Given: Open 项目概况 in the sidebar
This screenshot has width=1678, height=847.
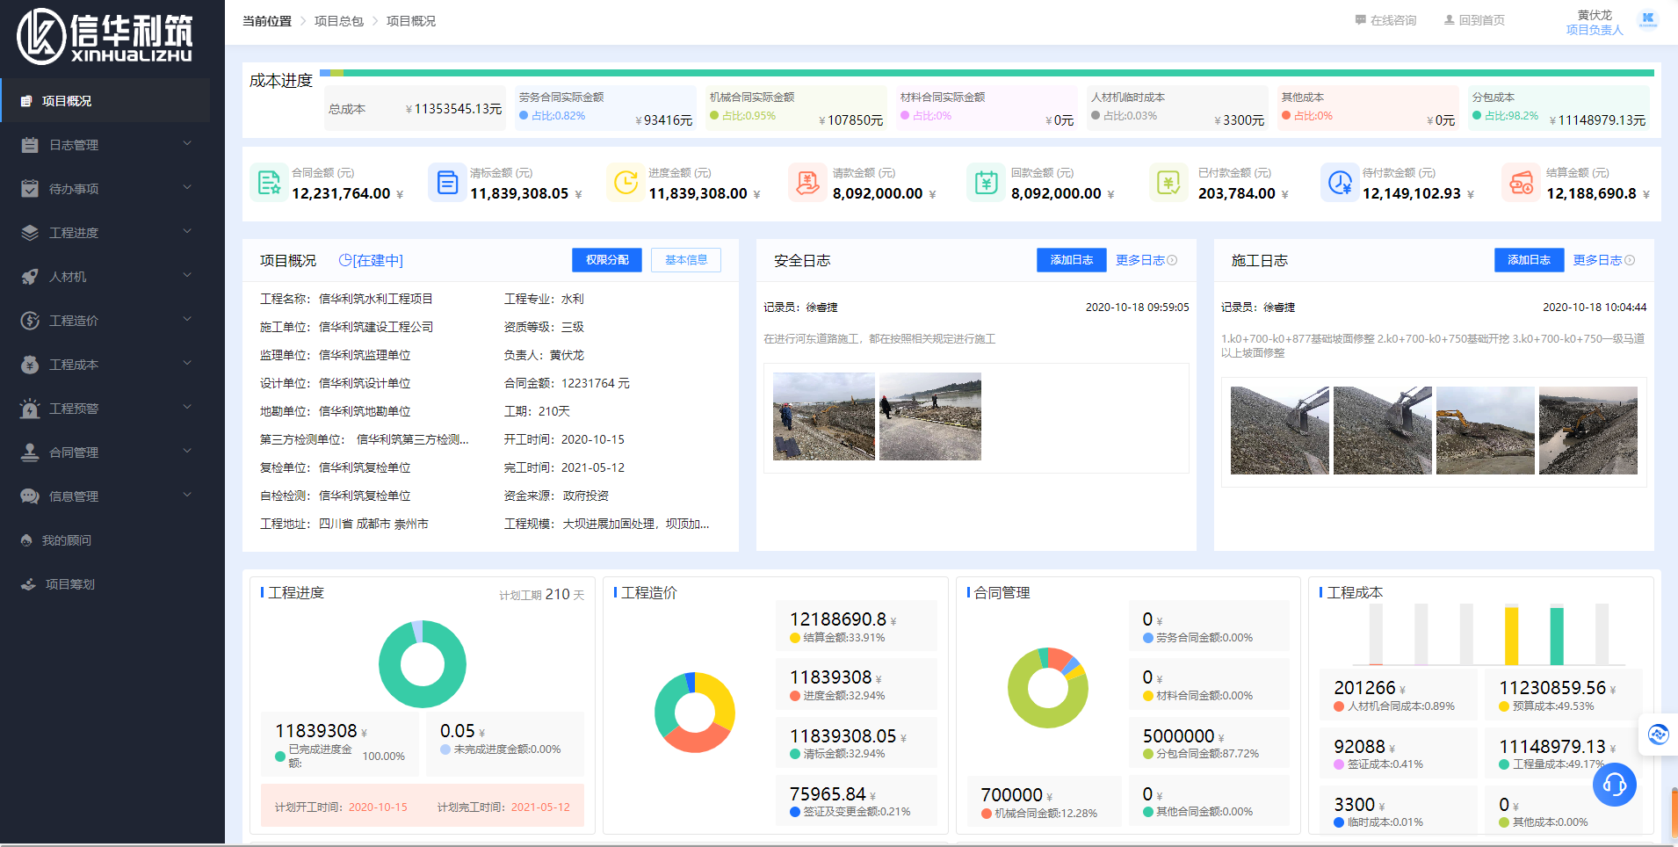Looking at the screenshot, I should point(105,101).
